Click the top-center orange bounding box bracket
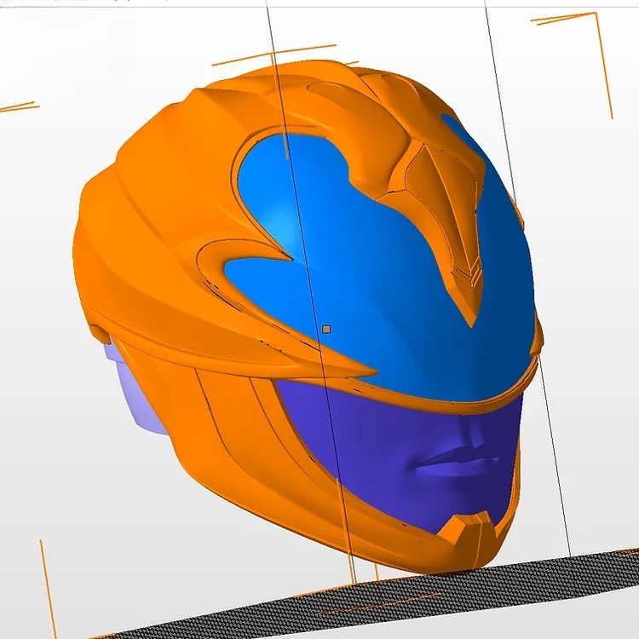The height and width of the screenshot is (639, 639). [256, 58]
